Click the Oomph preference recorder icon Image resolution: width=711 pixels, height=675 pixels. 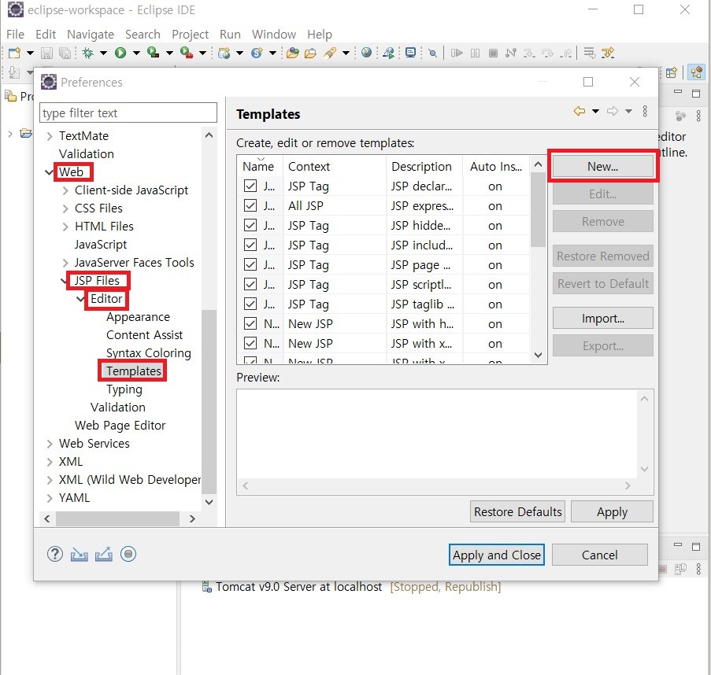(128, 554)
